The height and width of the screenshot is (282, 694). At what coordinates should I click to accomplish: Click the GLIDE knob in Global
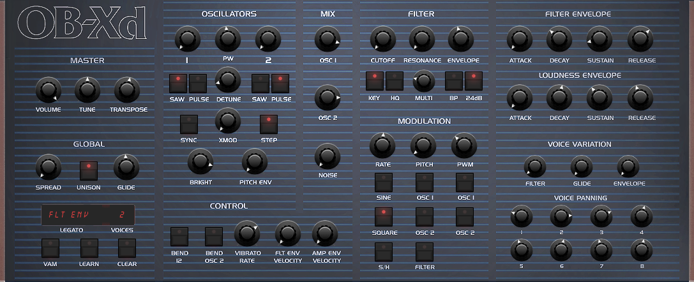126,167
